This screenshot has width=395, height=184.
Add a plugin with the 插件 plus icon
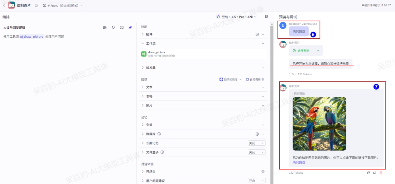263,34
